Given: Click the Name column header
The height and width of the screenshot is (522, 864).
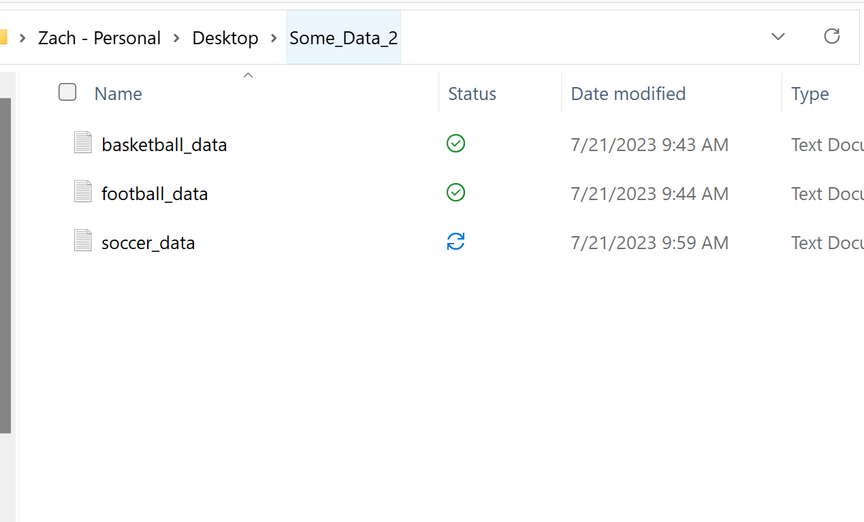Looking at the screenshot, I should pos(118,93).
